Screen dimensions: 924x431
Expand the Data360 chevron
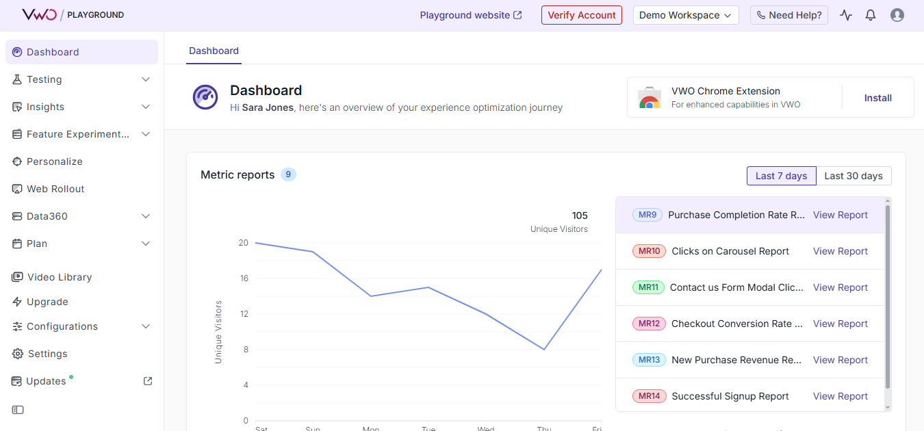coord(146,216)
